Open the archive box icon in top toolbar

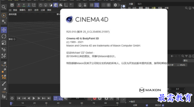point(12,5)
